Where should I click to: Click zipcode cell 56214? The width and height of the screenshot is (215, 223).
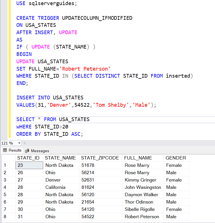click(x=101, y=173)
